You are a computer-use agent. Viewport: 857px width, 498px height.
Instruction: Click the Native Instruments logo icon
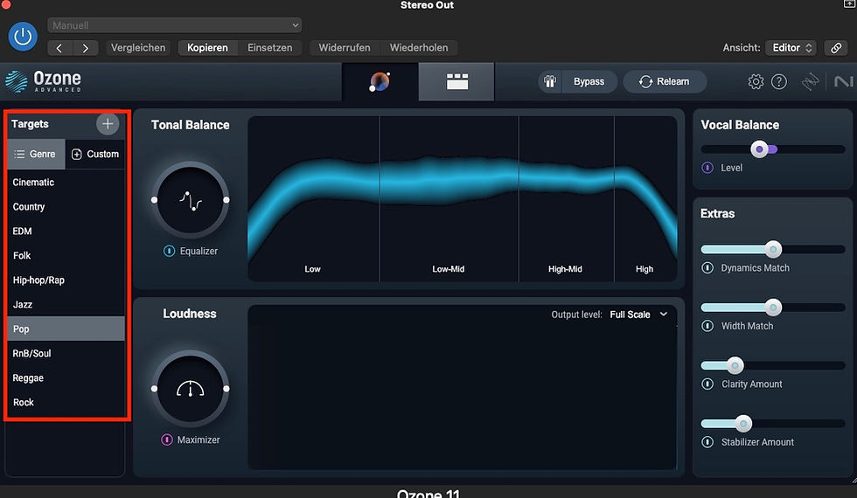point(843,82)
